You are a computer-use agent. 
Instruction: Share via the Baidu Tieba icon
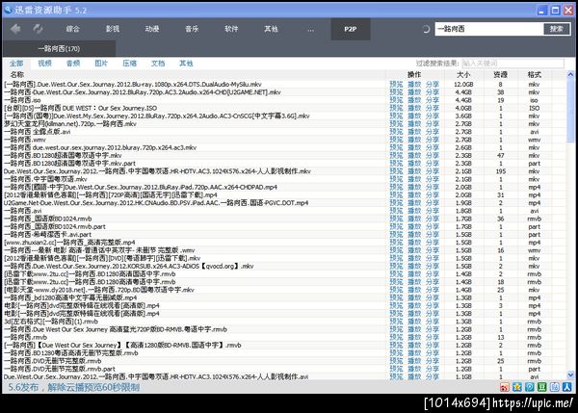click(x=555, y=387)
